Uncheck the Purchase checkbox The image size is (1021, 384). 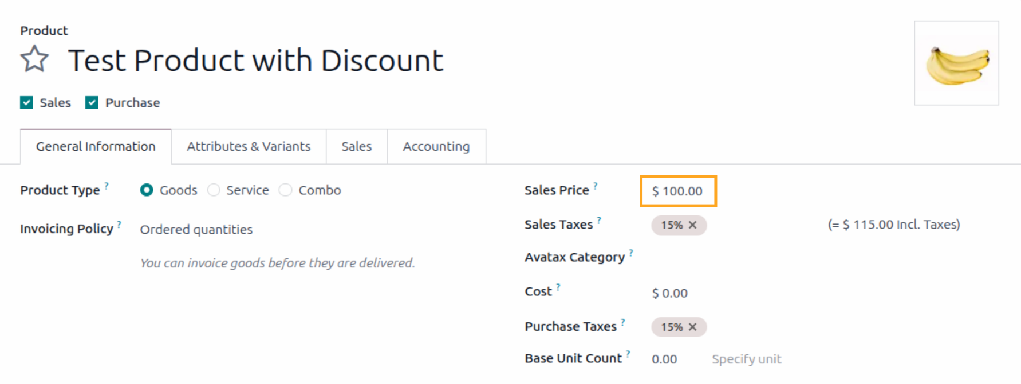click(x=91, y=102)
